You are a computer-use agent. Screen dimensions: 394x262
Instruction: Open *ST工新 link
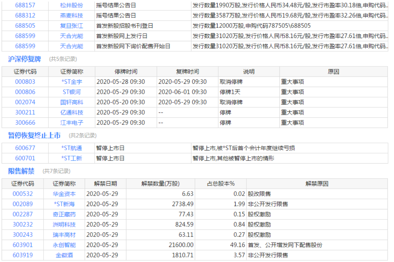(72, 158)
